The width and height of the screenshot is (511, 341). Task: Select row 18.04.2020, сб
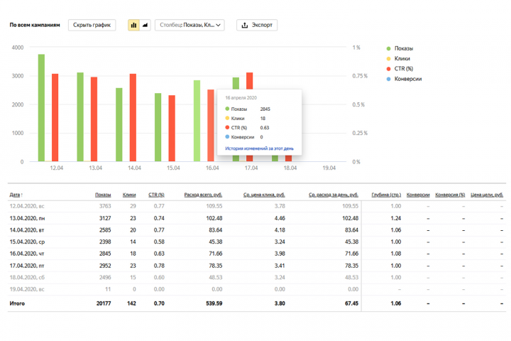pos(257,277)
